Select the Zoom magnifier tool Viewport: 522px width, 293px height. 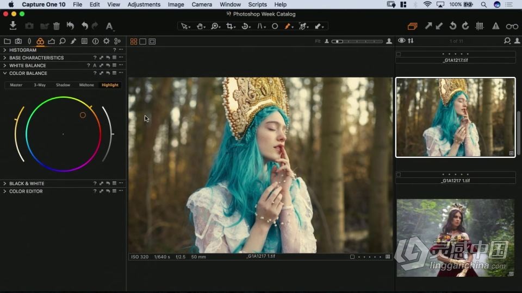pos(216,26)
